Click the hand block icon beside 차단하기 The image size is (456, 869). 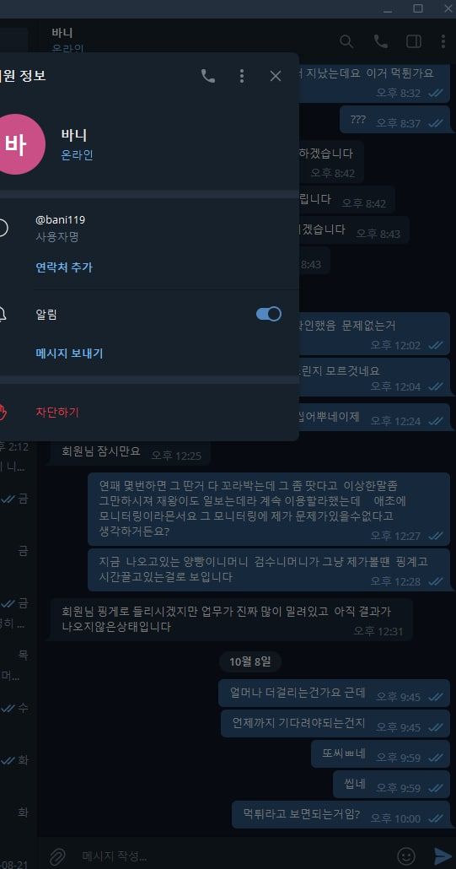pyautogui.click(x=3, y=413)
